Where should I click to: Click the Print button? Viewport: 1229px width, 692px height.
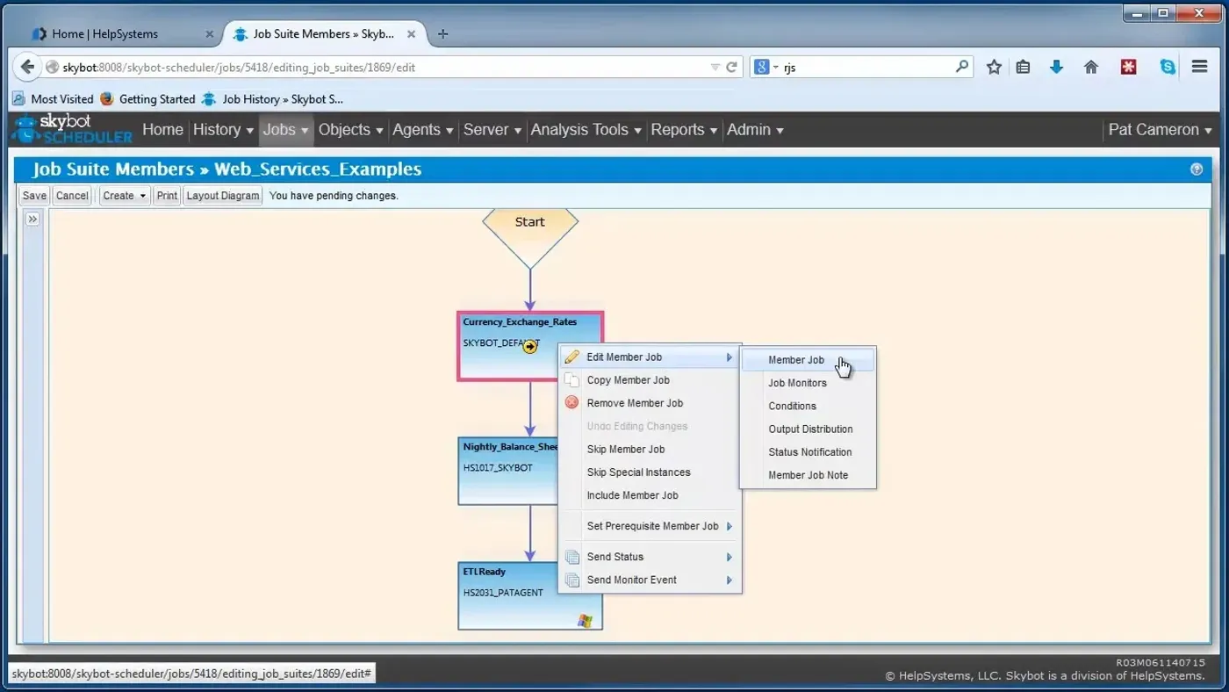(x=167, y=196)
